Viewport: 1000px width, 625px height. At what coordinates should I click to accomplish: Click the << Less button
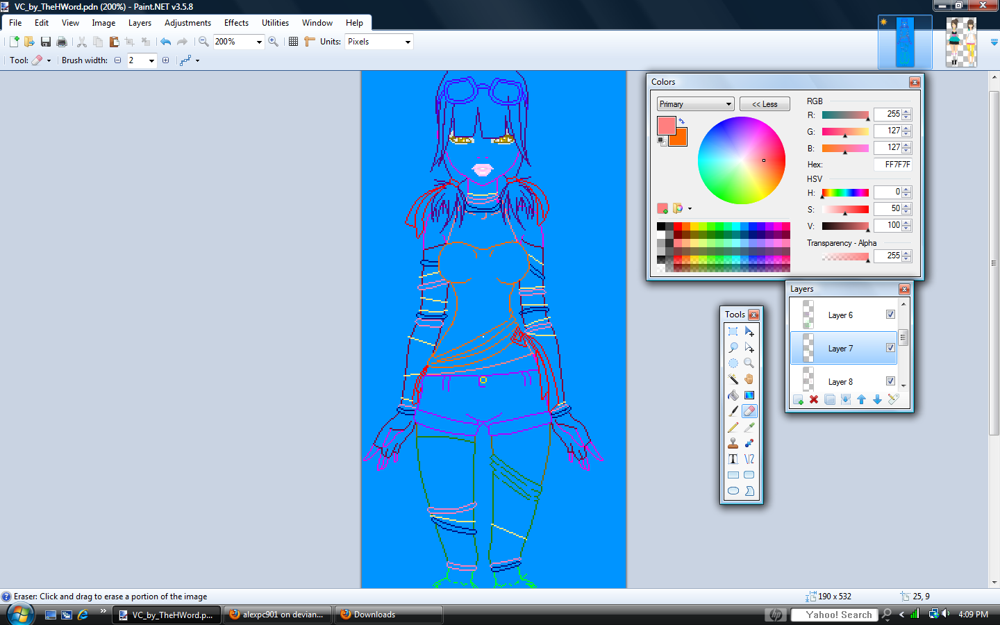point(765,104)
